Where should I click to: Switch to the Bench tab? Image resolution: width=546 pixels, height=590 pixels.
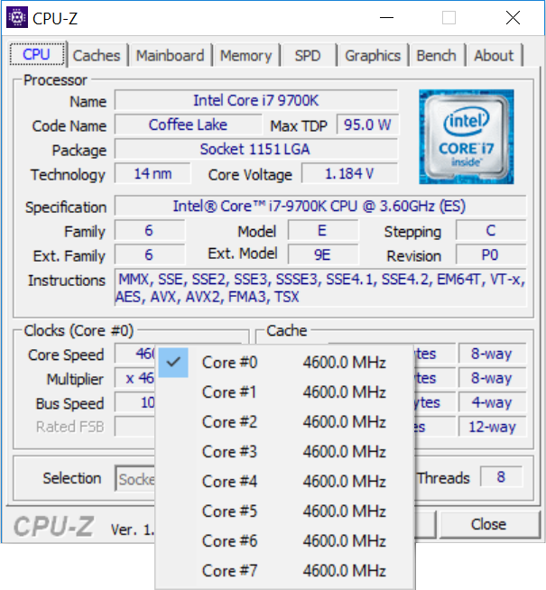(437, 56)
